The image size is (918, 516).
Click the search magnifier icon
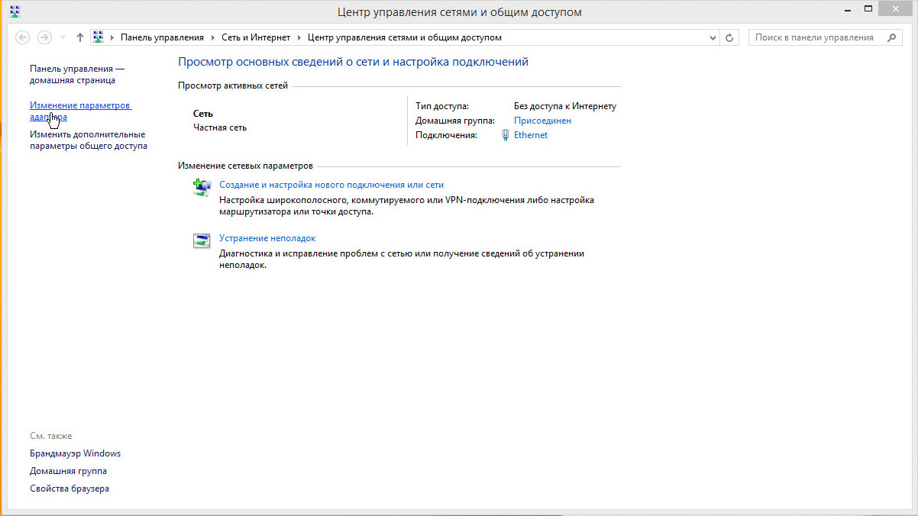891,37
